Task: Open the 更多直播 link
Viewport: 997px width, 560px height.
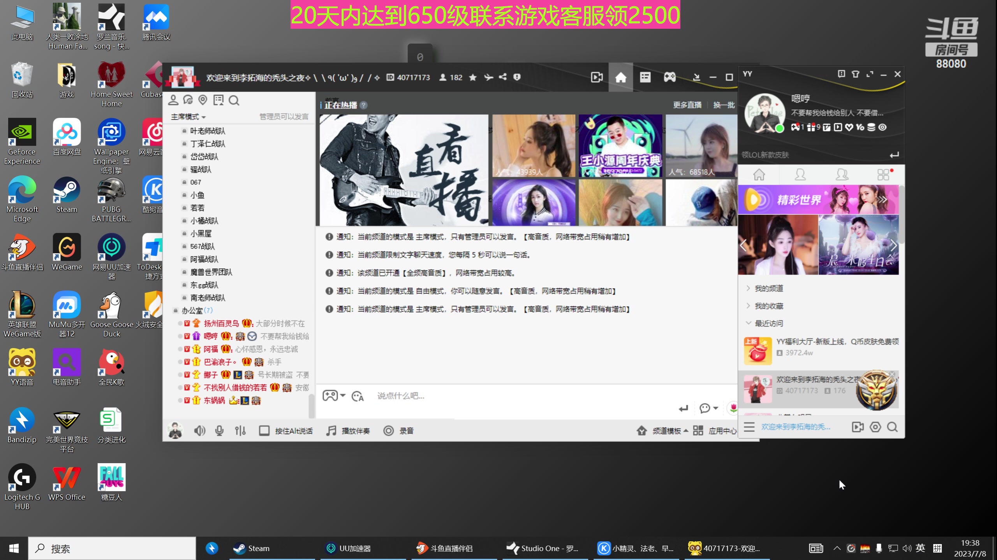Action: click(x=687, y=105)
